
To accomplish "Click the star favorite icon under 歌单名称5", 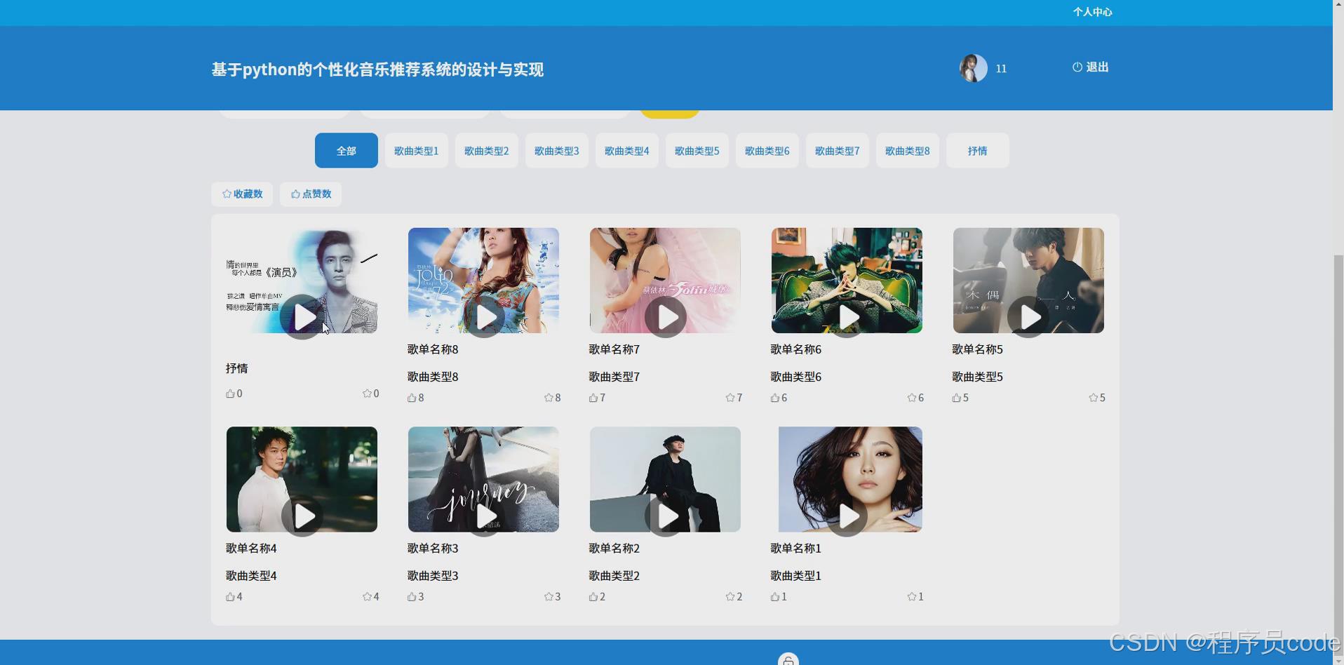I will pyautogui.click(x=1093, y=397).
